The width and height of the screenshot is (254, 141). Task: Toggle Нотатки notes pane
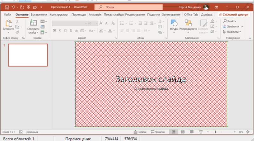(140, 132)
